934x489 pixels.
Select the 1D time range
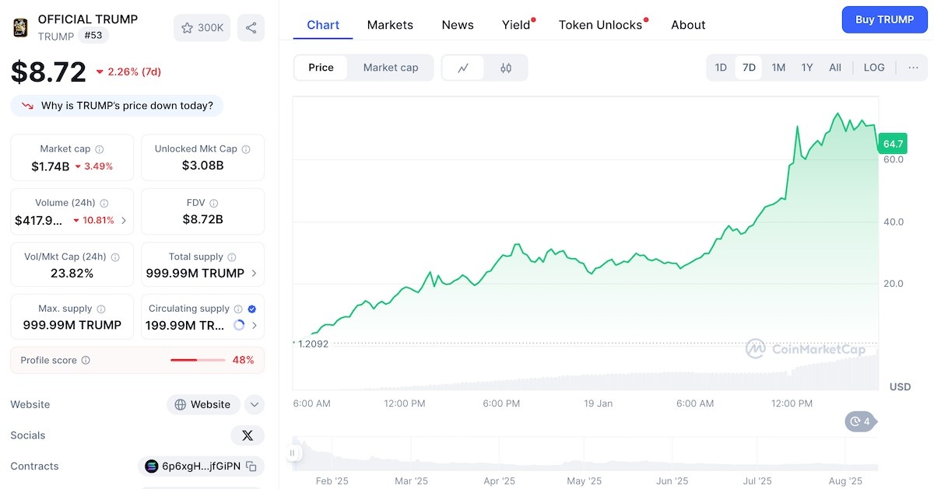coord(721,68)
